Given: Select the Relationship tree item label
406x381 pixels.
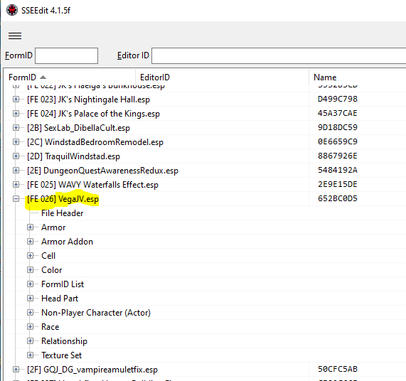Looking at the screenshot, I should pos(64,341).
